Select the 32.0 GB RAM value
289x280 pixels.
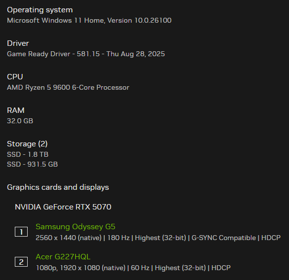pyautogui.click(x=20, y=121)
